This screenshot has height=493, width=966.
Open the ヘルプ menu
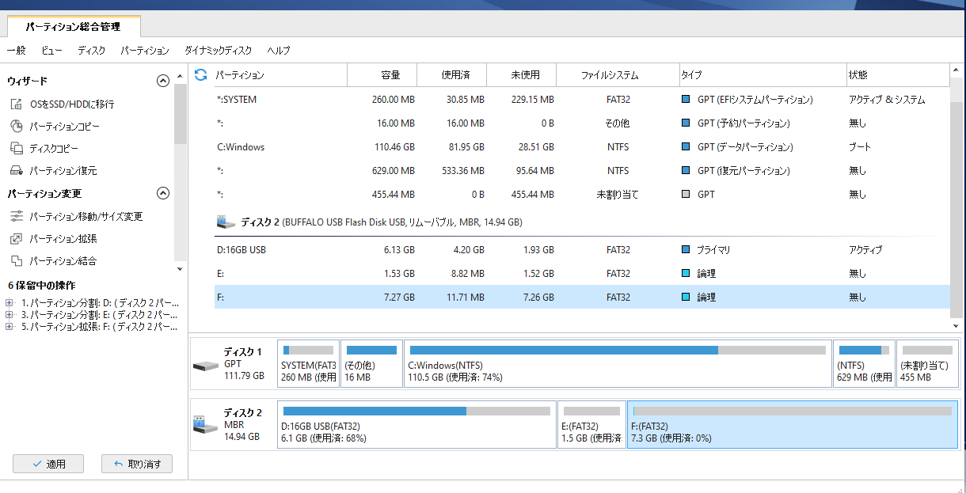point(279,50)
